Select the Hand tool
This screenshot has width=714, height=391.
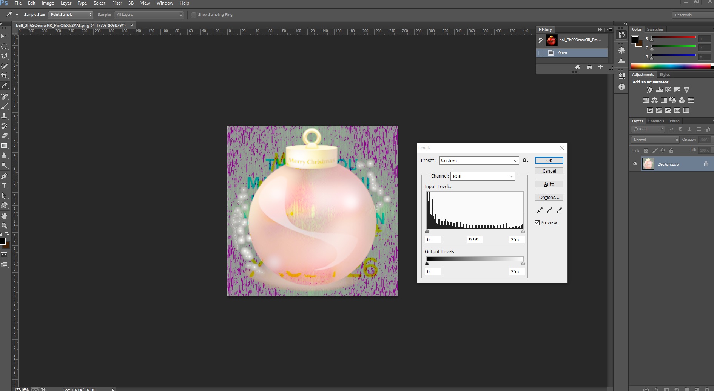5,216
